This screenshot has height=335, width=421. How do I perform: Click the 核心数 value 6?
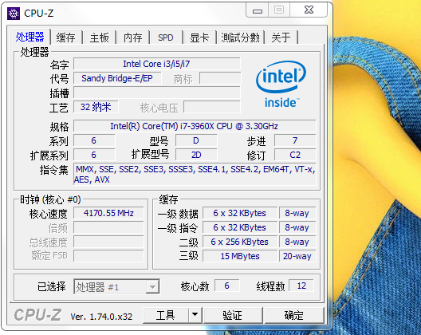coord(227,286)
